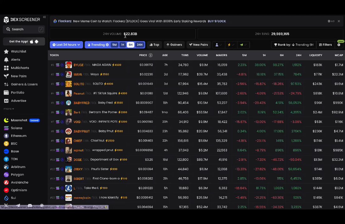The height and width of the screenshot is (224, 345).
Task: Select the Sui chain icon
Action: tap(6, 198)
